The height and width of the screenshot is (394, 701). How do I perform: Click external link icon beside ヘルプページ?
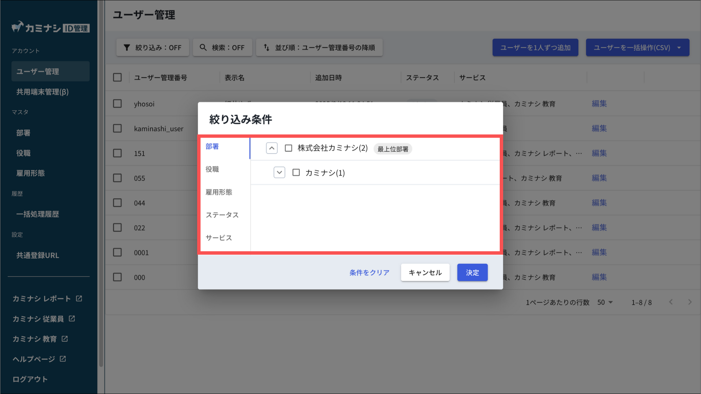point(63,359)
